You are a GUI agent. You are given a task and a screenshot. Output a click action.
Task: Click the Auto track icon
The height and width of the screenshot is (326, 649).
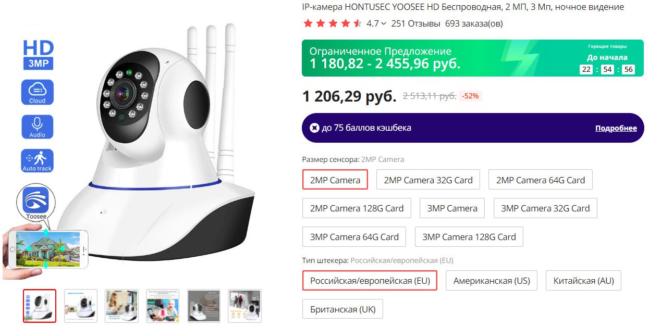pyautogui.click(x=38, y=161)
